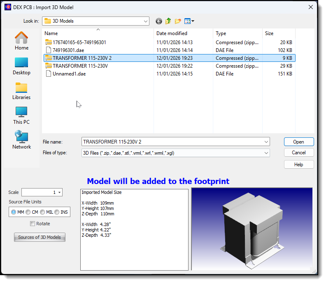Sort by the Name column header
The height and width of the screenshot is (283, 326).
(x=98, y=33)
